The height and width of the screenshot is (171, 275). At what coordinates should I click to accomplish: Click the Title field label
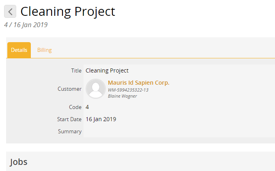point(76,71)
